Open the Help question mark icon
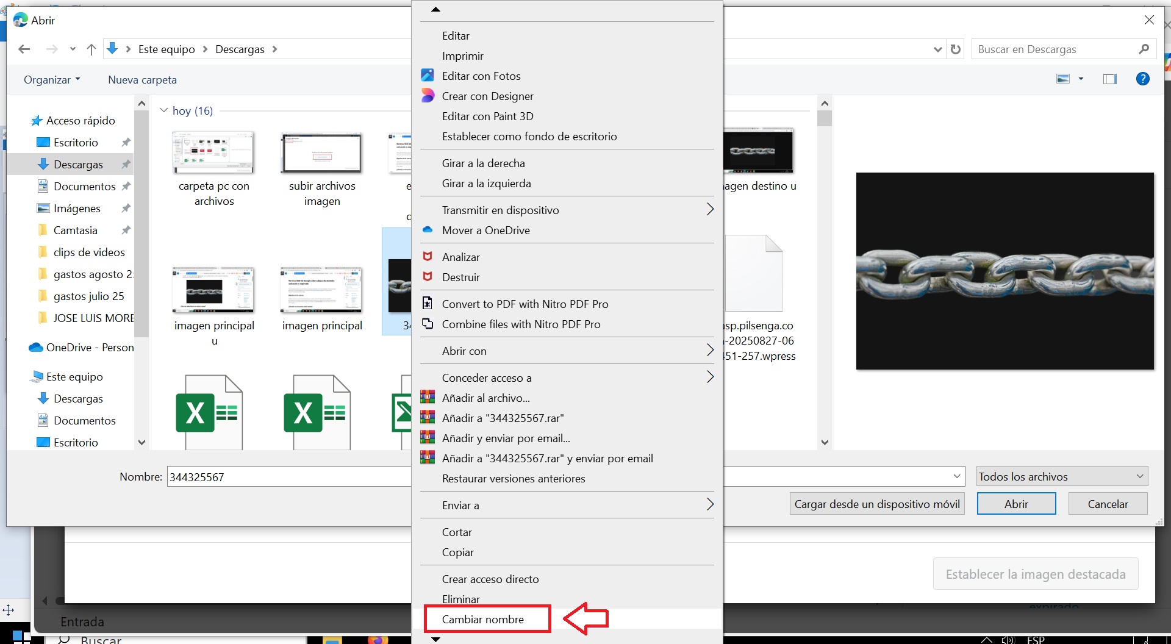Viewport: 1171px width, 644px height. click(x=1142, y=79)
